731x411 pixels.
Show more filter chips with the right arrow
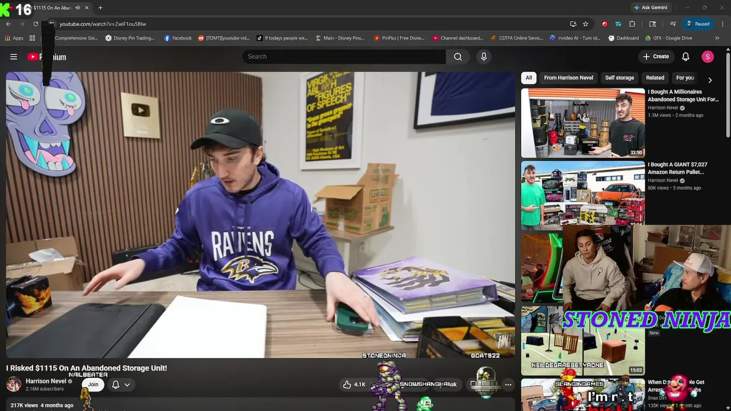pos(710,80)
